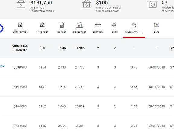
Task: Click the Bedroom bed icon
Action: [98, 25]
